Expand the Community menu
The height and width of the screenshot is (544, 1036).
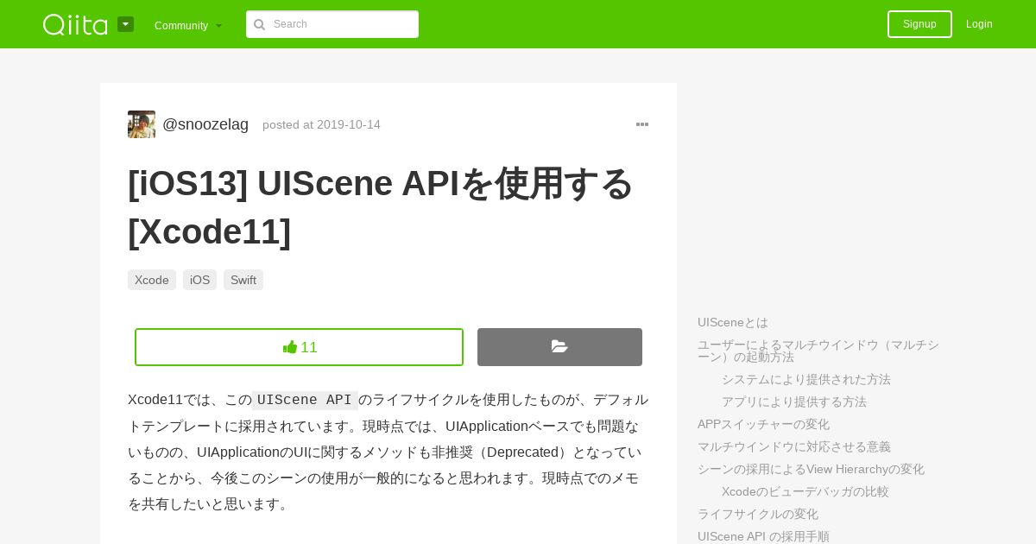tap(188, 25)
